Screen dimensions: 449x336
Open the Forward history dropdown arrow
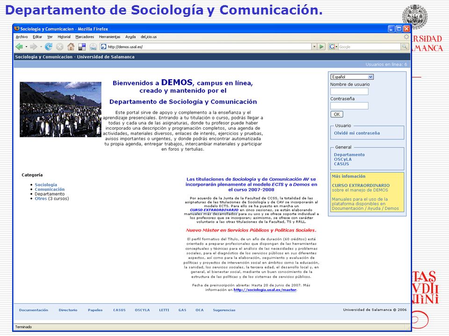(x=41, y=47)
